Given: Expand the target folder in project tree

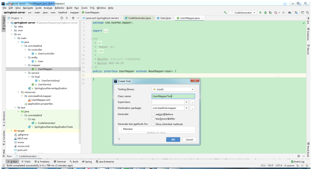Looking at the screenshot, I should point(12,131).
